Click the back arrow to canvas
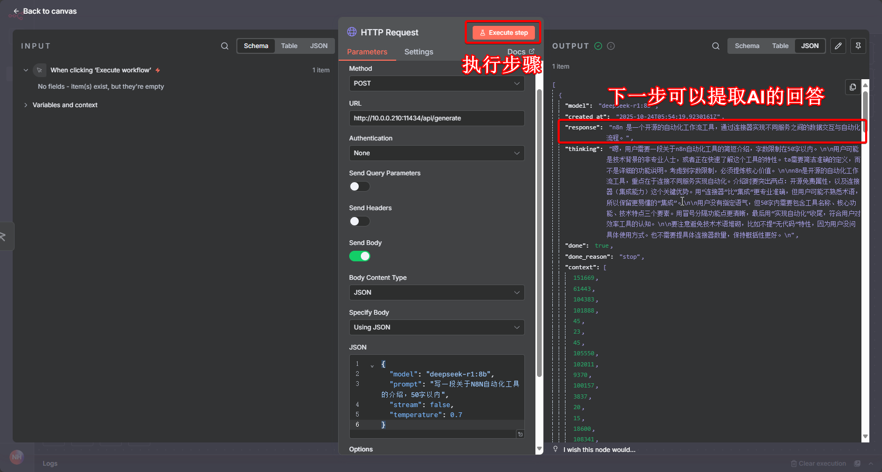 point(16,11)
